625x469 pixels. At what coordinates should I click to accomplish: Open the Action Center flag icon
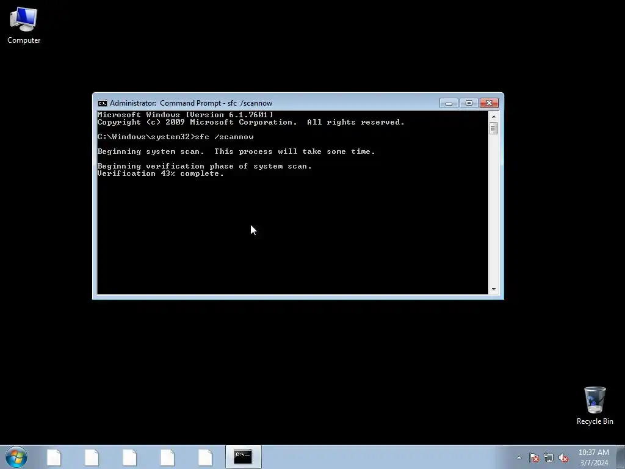click(x=534, y=457)
